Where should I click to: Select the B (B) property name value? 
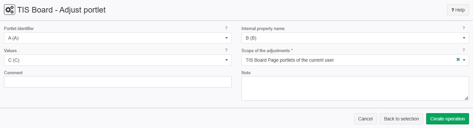tap(251, 38)
